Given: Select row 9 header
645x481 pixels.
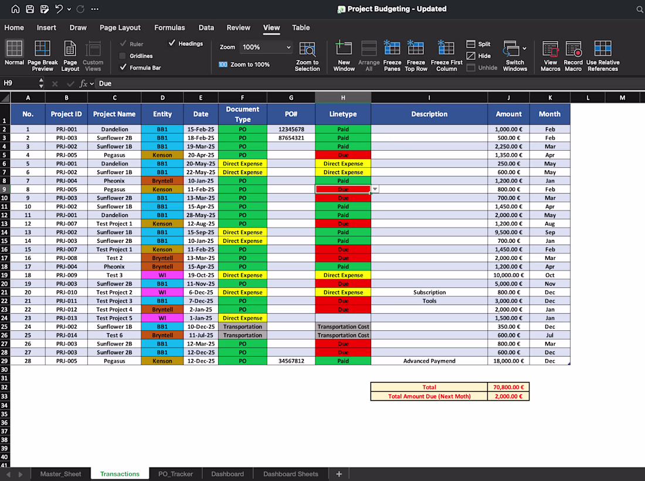Looking at the screenshot, I should click(x=5, y=189).
